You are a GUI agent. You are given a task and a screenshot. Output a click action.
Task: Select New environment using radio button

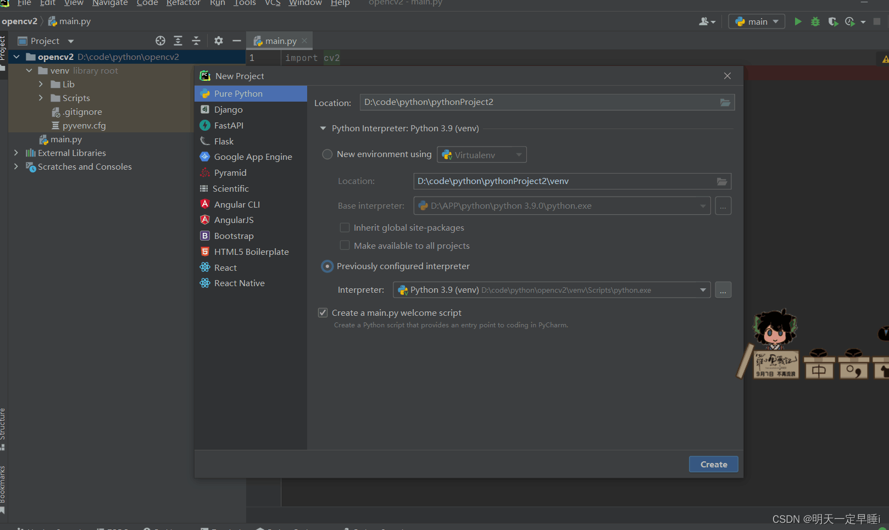327,154
